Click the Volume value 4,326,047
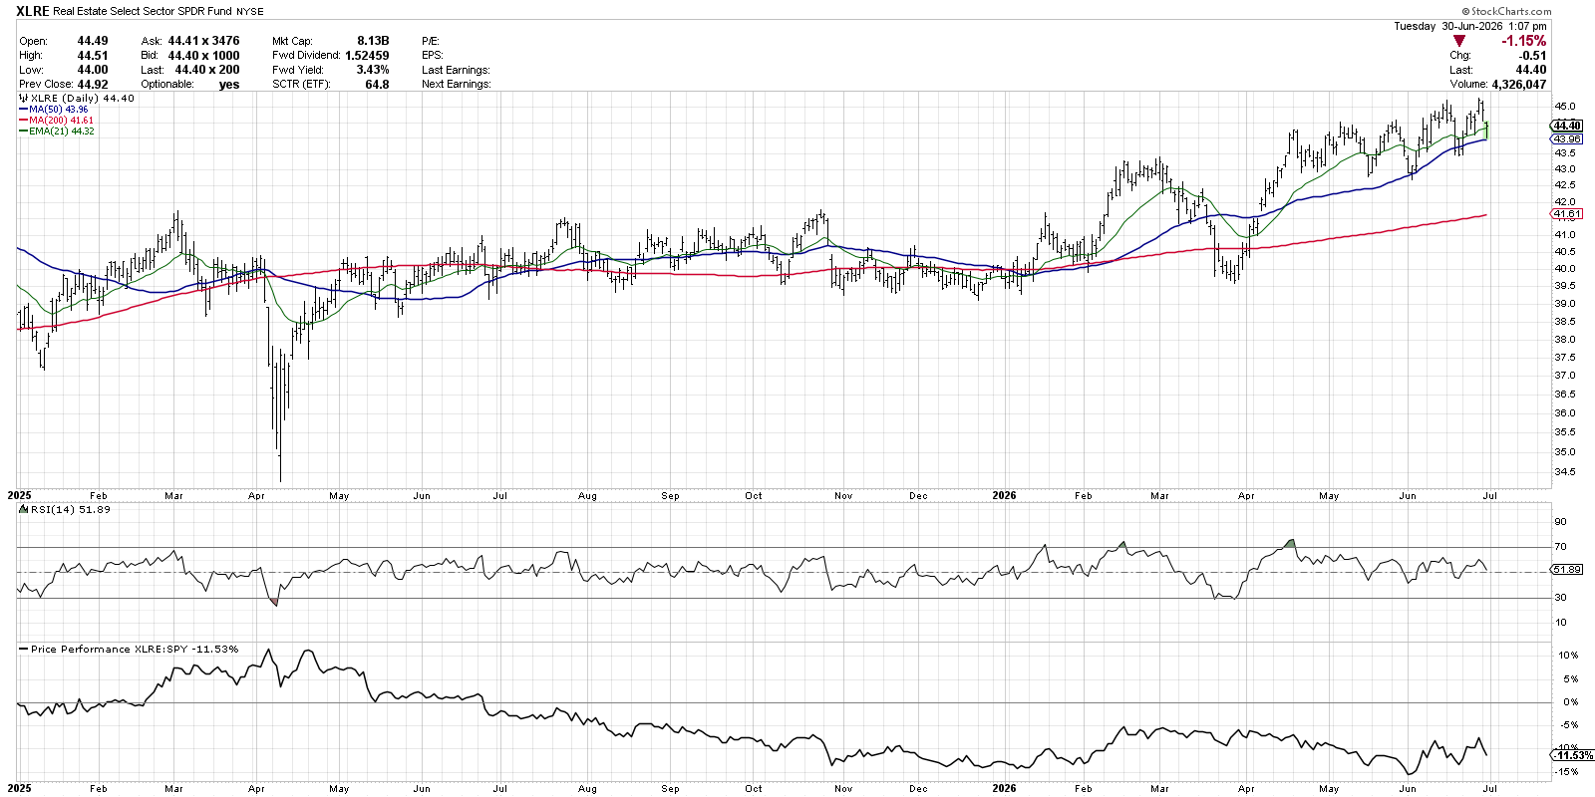The width and height of the screenshot is (1595, 797). point(1519,85)
